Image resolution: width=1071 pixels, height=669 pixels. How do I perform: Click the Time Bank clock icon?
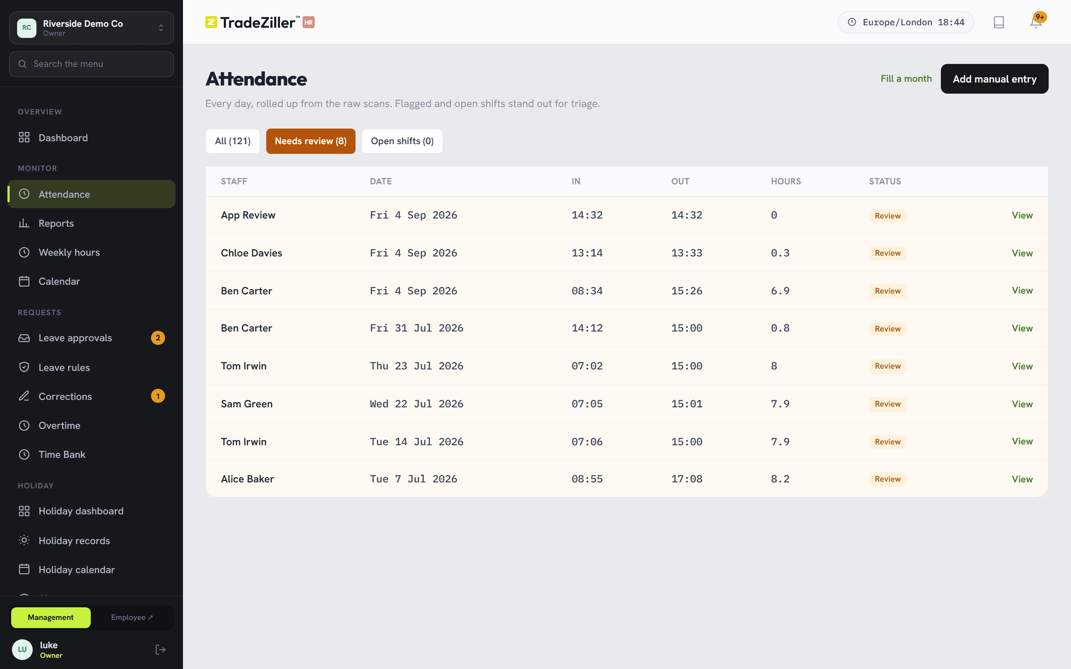24,455
